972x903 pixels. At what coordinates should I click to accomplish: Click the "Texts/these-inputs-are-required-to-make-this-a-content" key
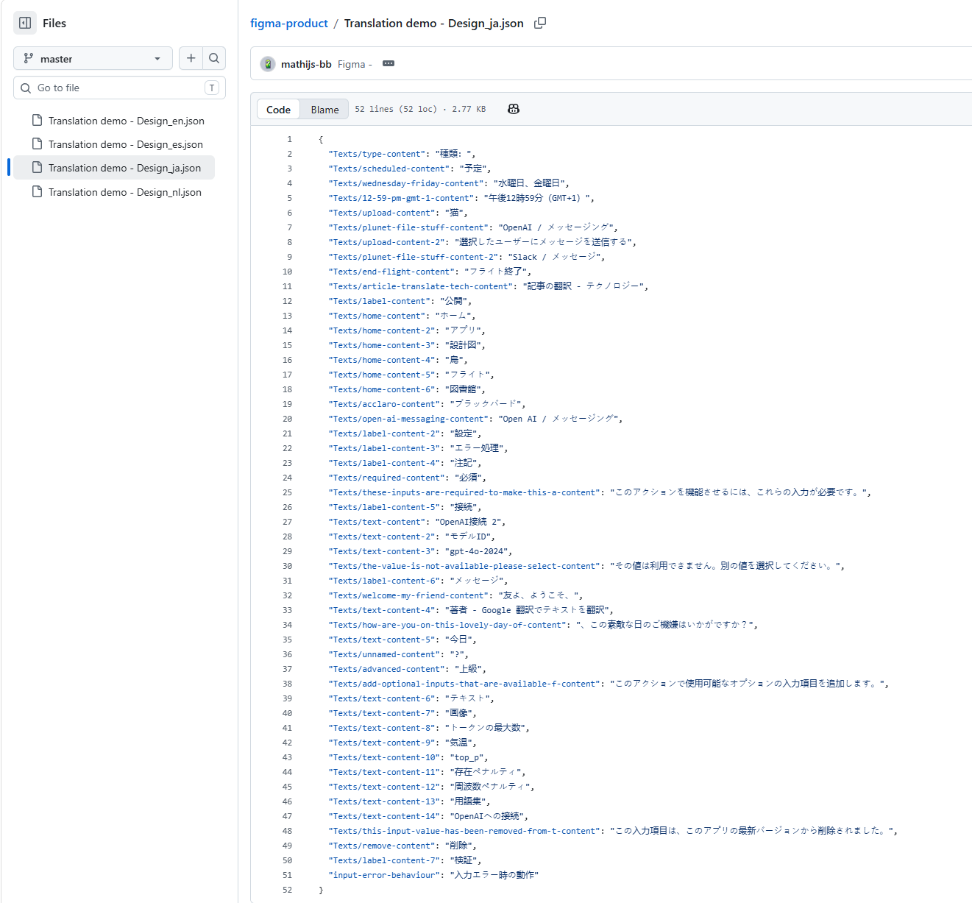[x=466, y=492]
